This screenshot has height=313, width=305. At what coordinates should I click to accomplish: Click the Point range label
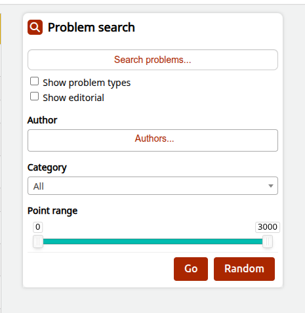[52, 211]
